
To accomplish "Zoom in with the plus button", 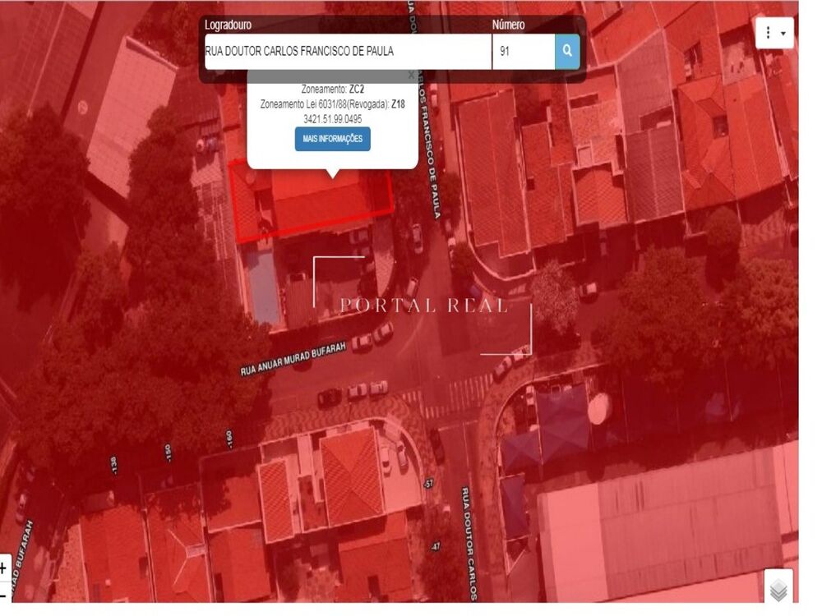I will click(x=3, y=568).
